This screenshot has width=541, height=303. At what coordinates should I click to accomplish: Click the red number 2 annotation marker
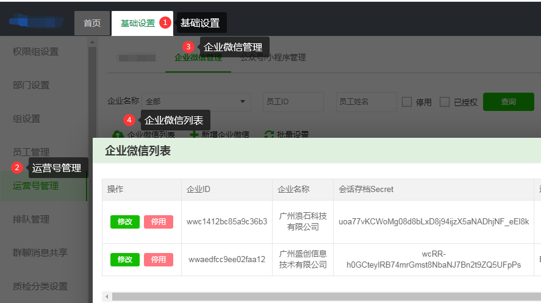point(17,168)
